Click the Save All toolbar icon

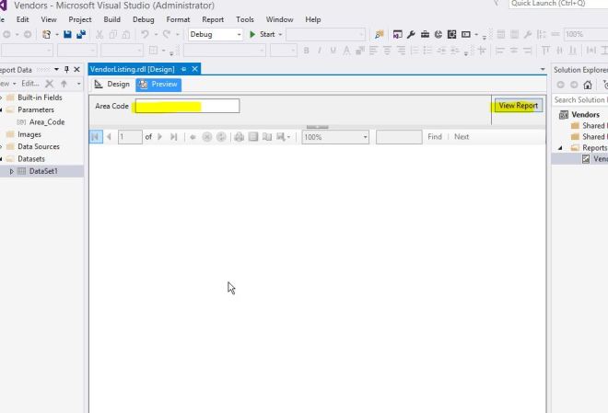[x=81, y=35]
